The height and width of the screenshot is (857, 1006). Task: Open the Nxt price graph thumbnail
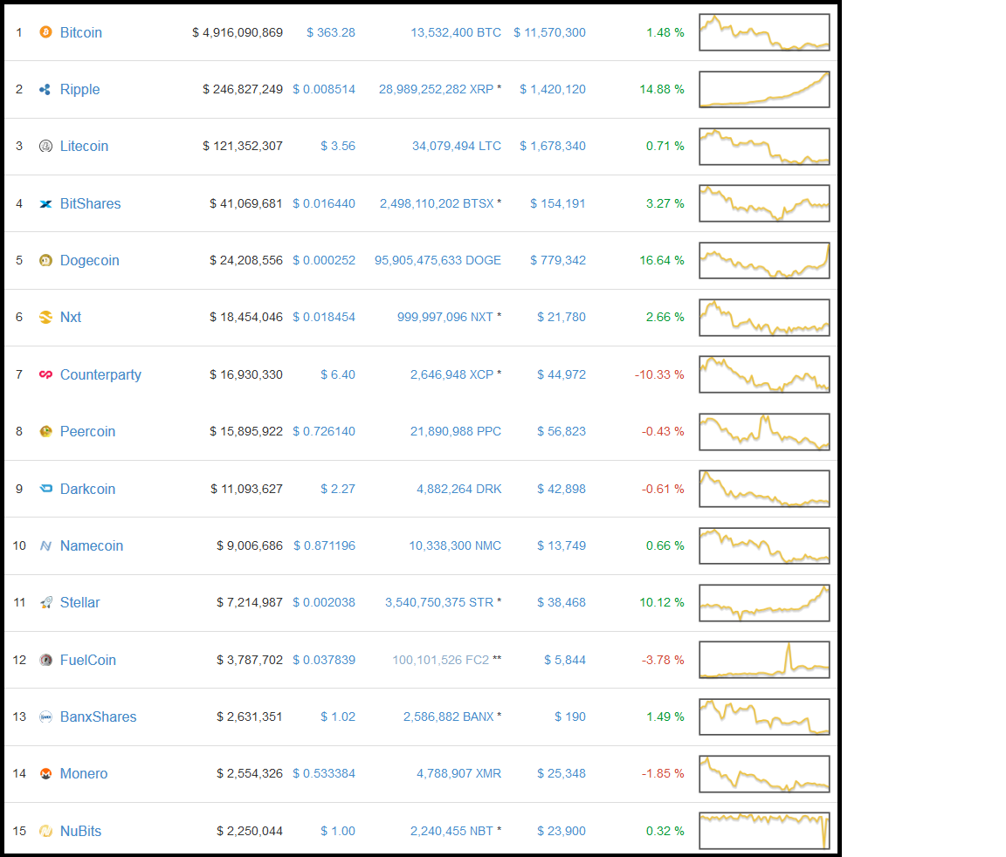764,318
